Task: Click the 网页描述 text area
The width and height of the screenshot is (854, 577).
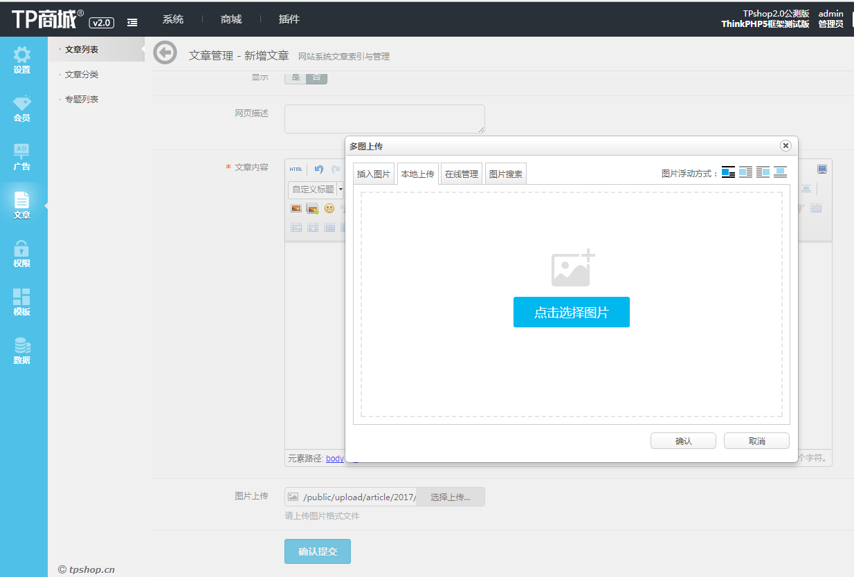Action: click(384, 119)
